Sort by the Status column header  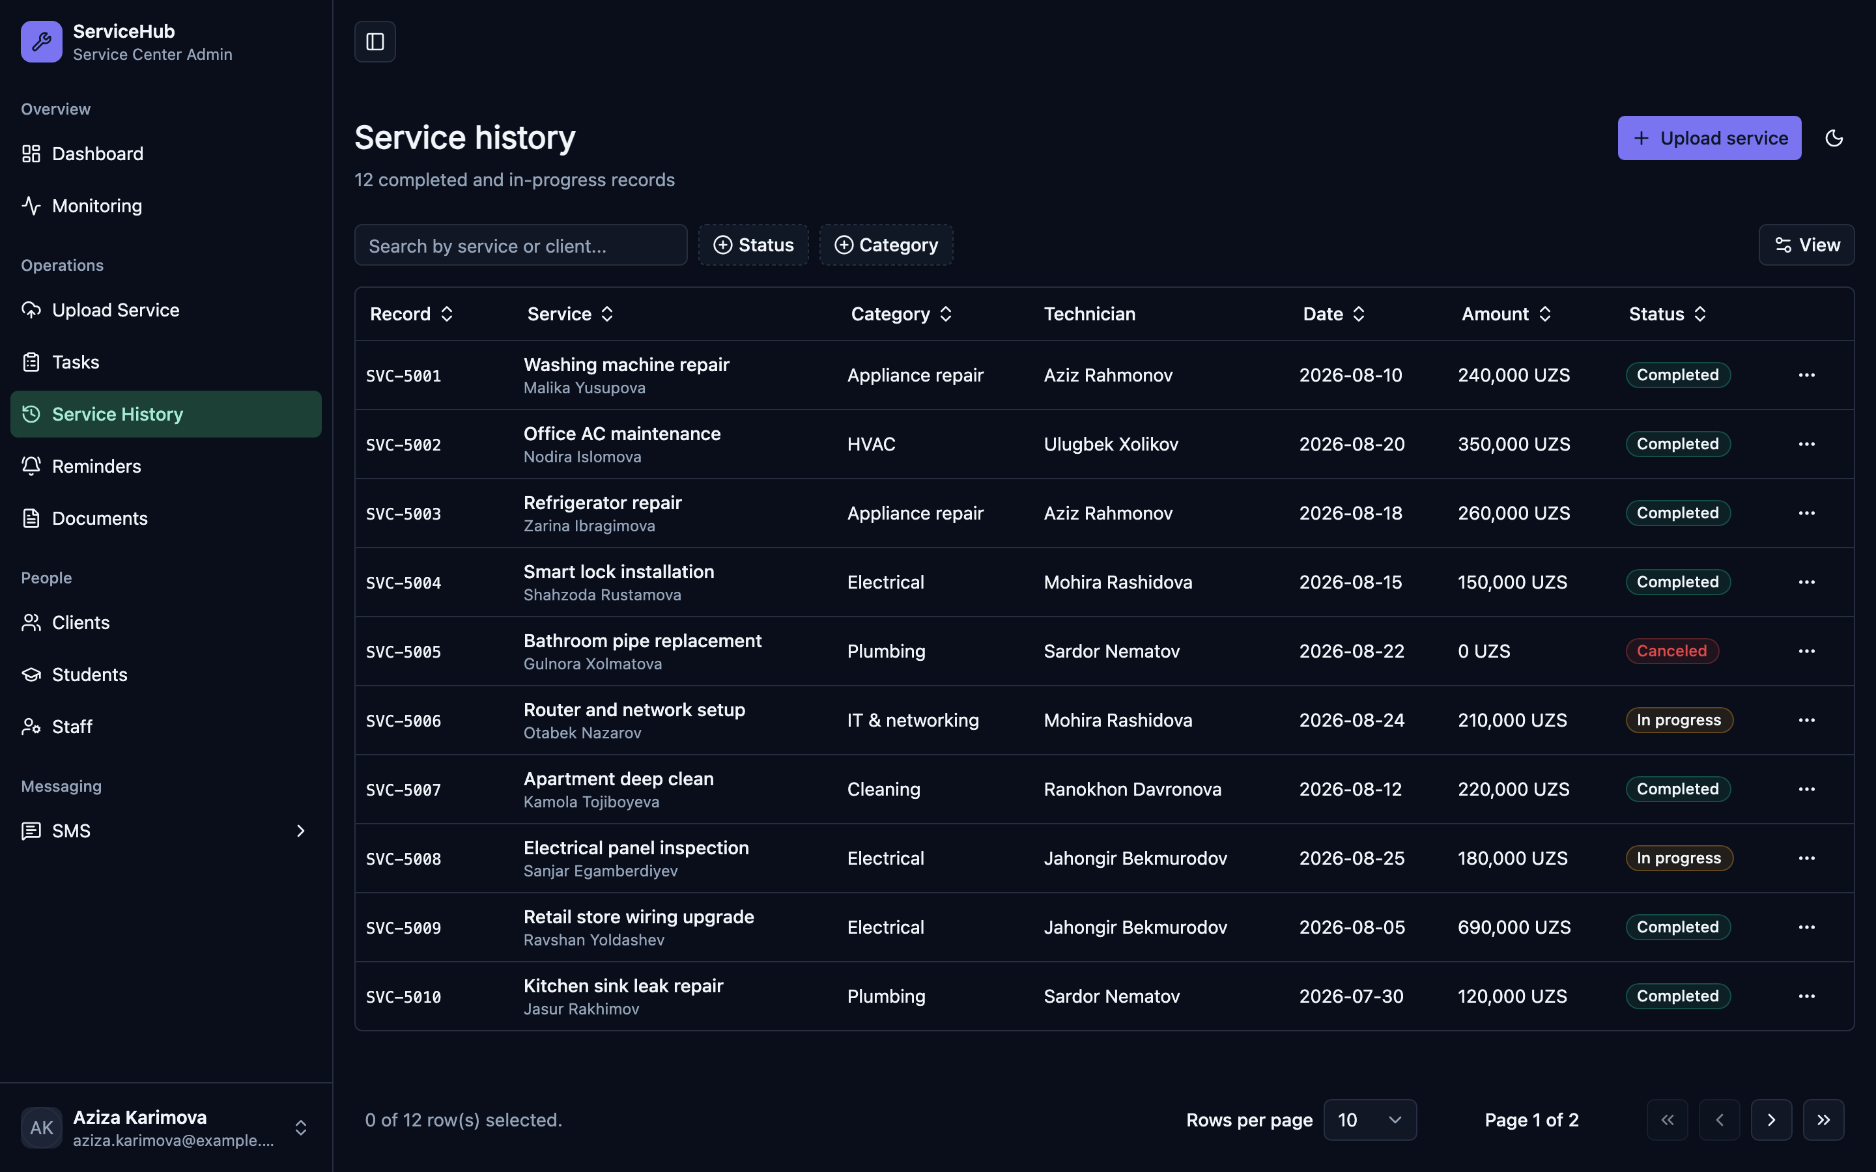pyautogui.click(x=1668, y=314)
